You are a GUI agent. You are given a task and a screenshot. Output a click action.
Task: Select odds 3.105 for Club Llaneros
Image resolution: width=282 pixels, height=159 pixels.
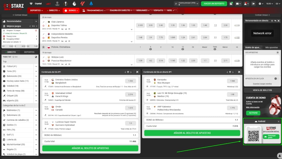[140, 25]
